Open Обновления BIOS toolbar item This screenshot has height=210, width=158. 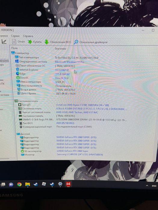click(x=58, y=42)
